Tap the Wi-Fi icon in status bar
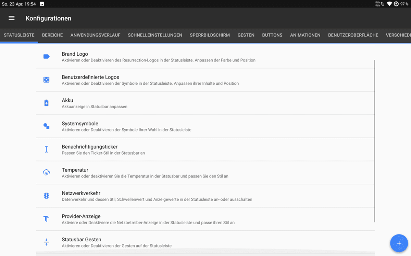 (389, 4)
